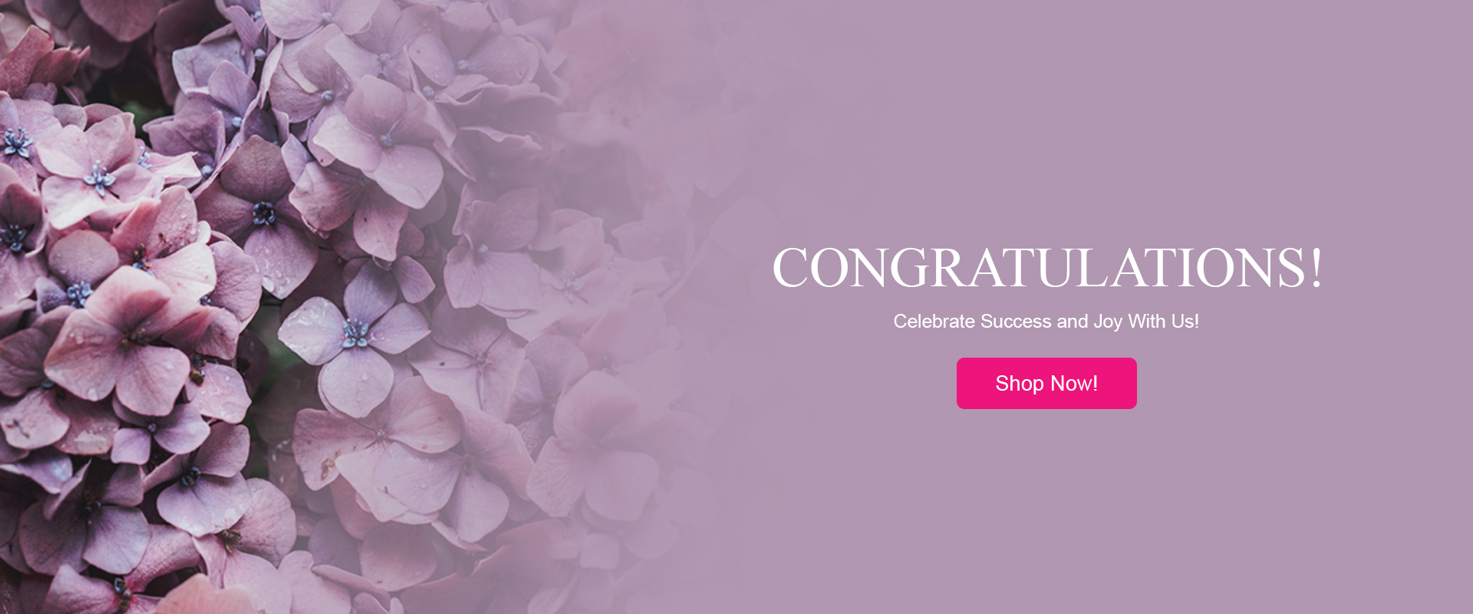Click the letter C starting CONGRATULATIONS
This screenshot has width=1473, height=614.
pyautogui.click(x=789, y=267)
